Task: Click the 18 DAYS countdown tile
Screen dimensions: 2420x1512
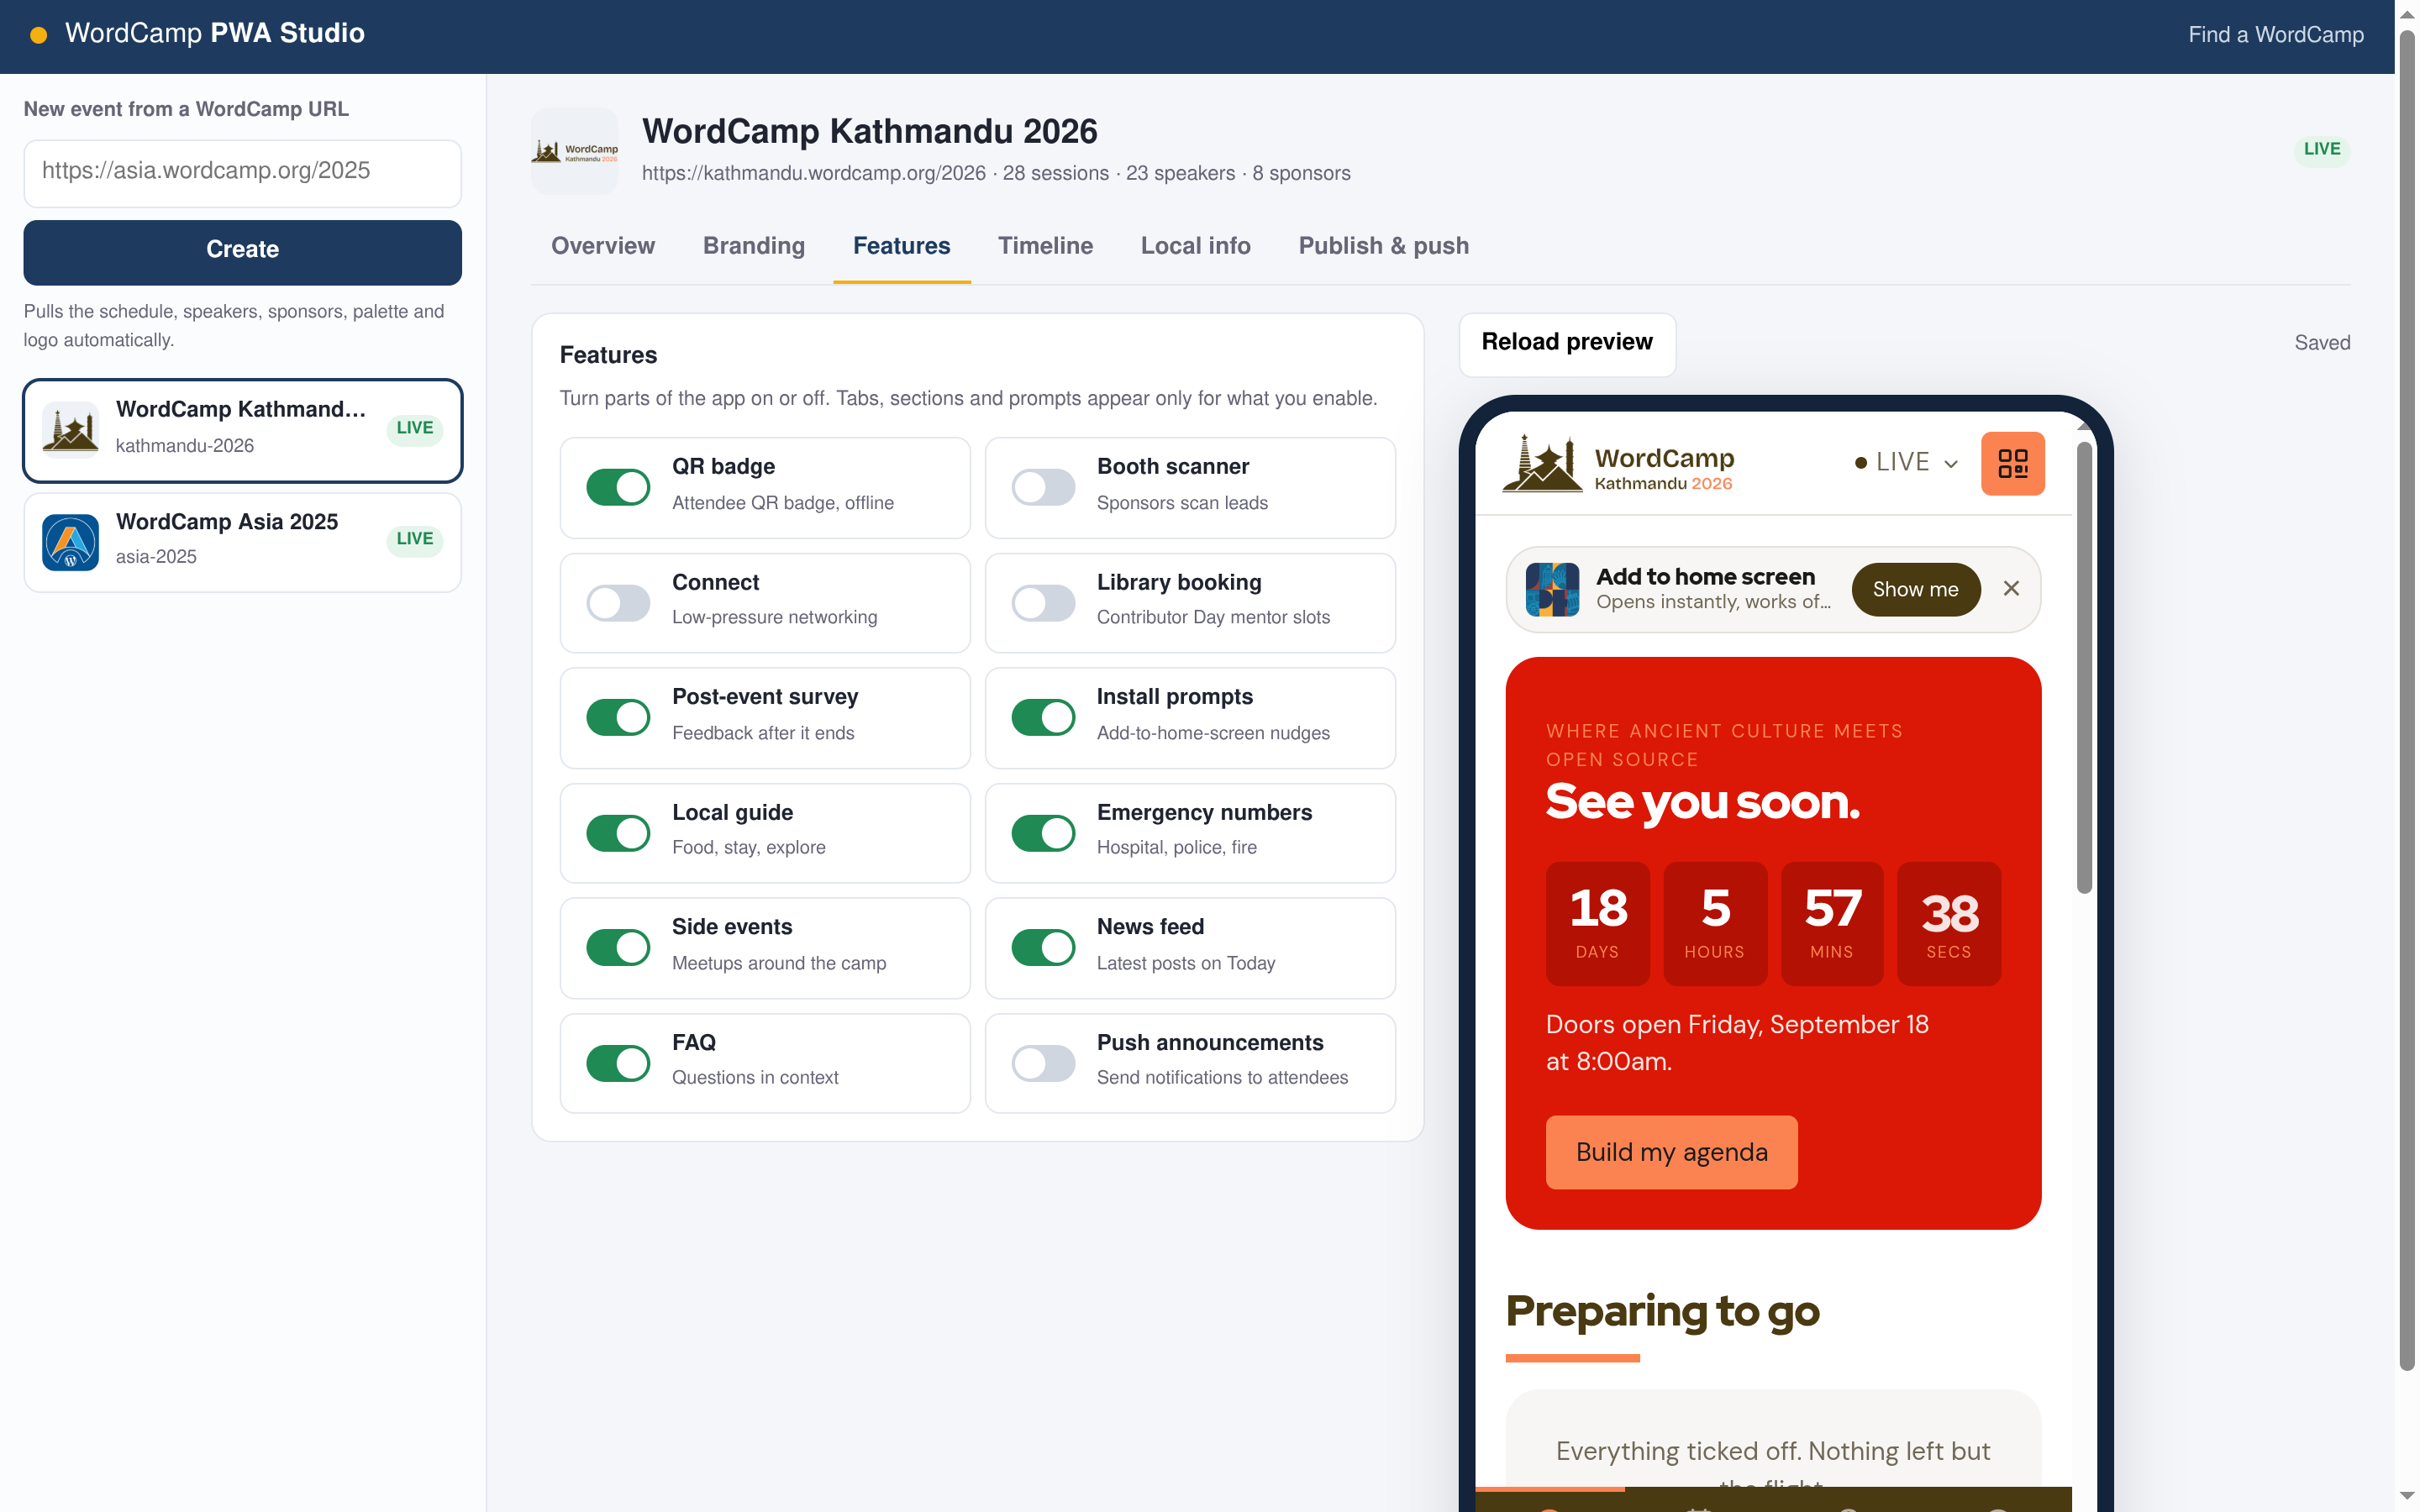Action: point(1597,923)
